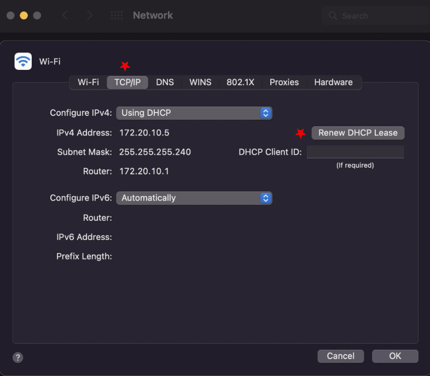Select the TCP/IP tab
This screenshot has width=430, height=376.
[x=127, y=82]
